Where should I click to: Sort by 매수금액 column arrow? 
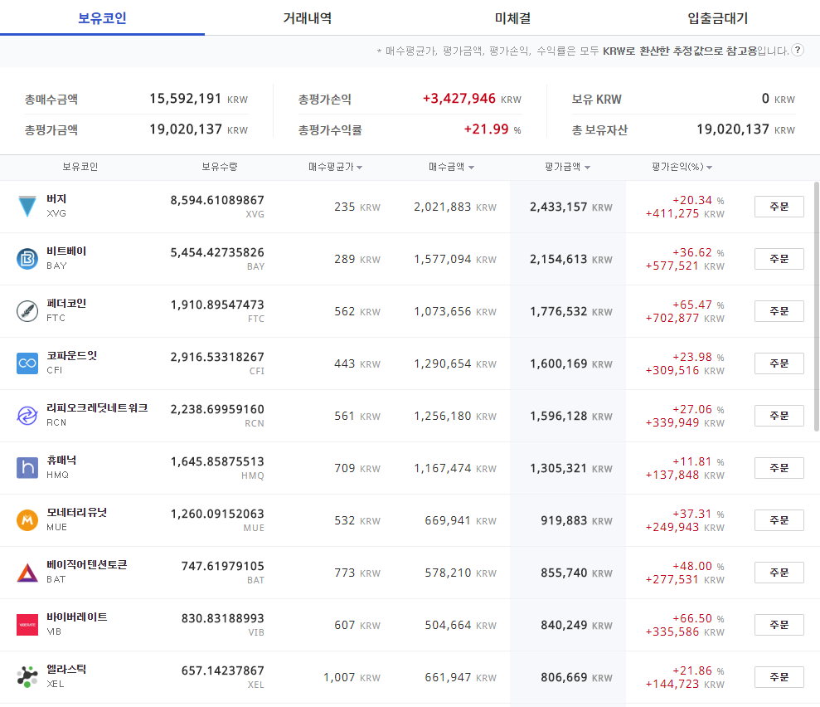(471, 168)
